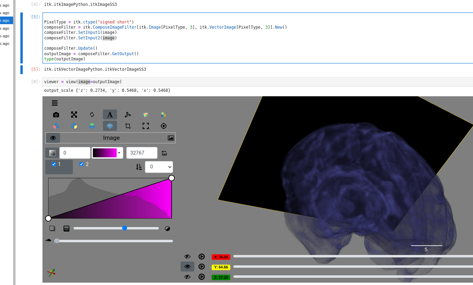The image size is (473, 285).
Task: Select the red X-plane cube view icon
Action: [x=56, y=126]
